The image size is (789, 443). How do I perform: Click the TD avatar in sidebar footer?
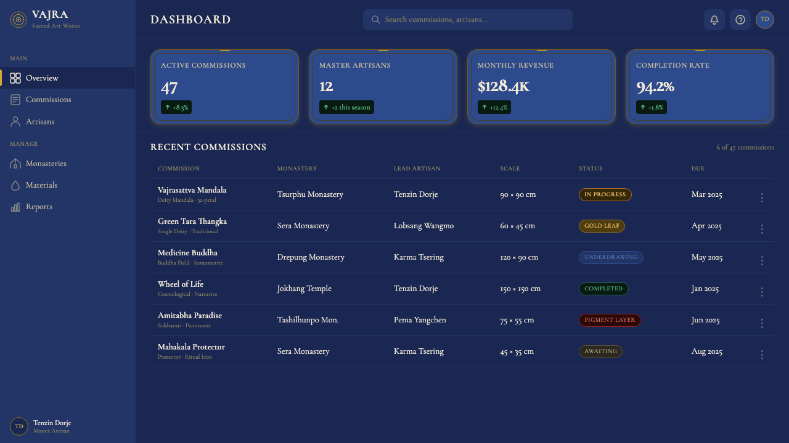pos(19,426)
